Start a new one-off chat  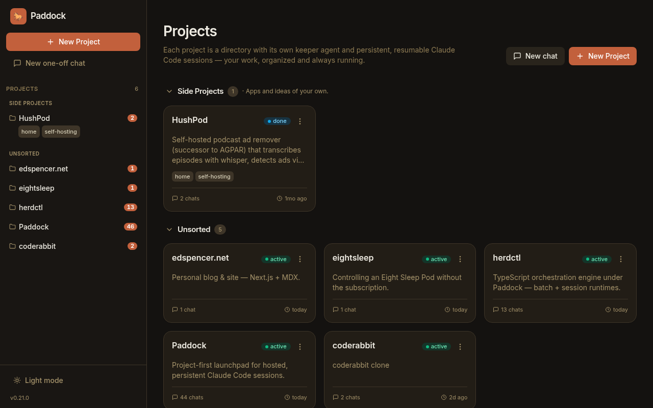[73, 63]
